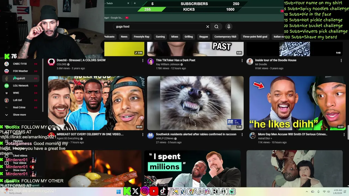This screenshot has width=349, height=196.
Task: Open three-dot menu for Southwick raccoon video
Action: click(x=242, y=134)
